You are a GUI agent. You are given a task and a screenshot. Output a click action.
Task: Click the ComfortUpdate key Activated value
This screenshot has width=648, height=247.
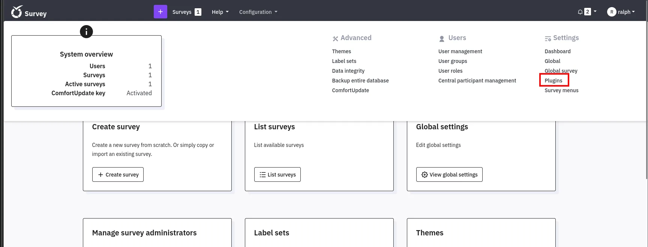coord(139,93)
